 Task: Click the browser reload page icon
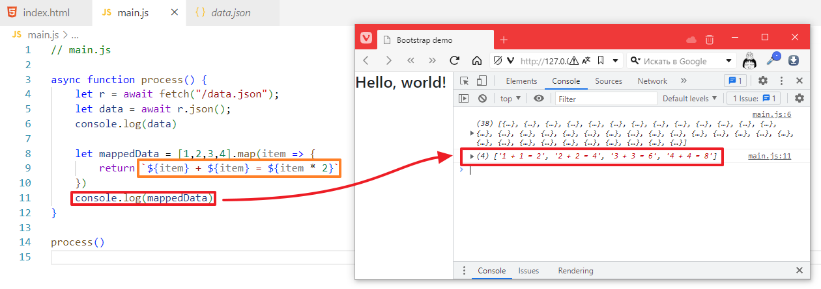[x=455, y=60]
